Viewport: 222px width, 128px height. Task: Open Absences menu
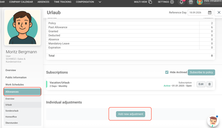[x=43, y=2]
